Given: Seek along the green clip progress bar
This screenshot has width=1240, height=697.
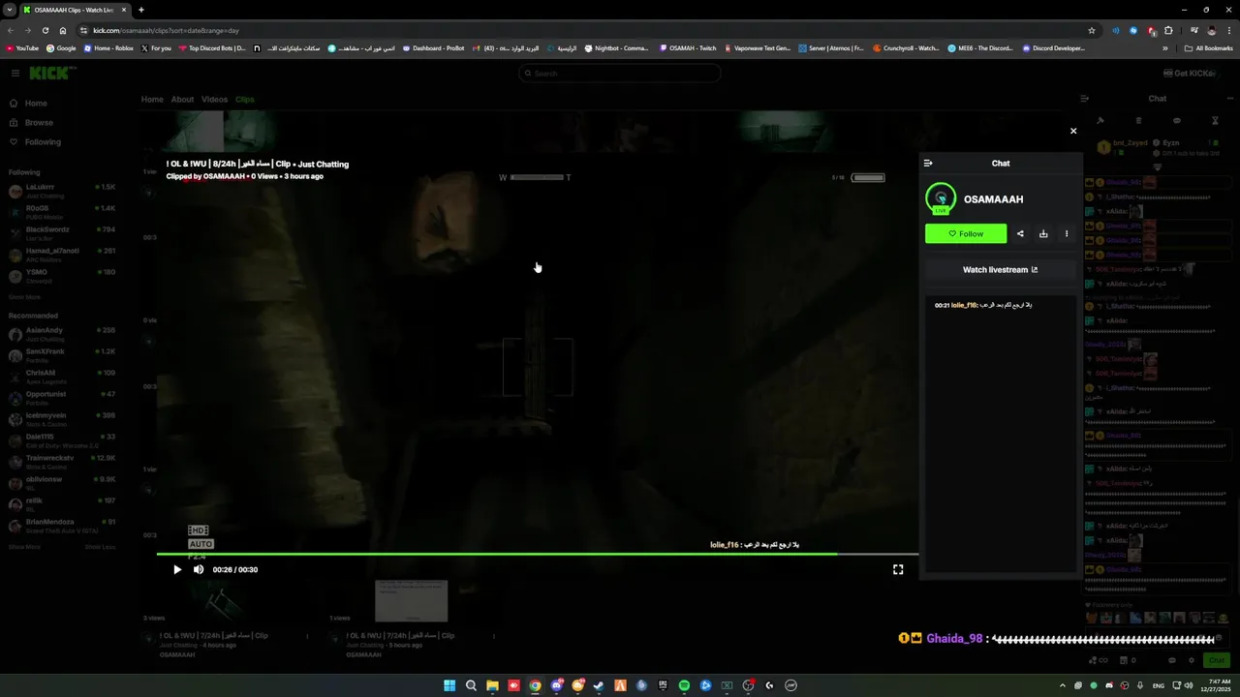Looking at the screenshot, I should (x=538, y=554).
